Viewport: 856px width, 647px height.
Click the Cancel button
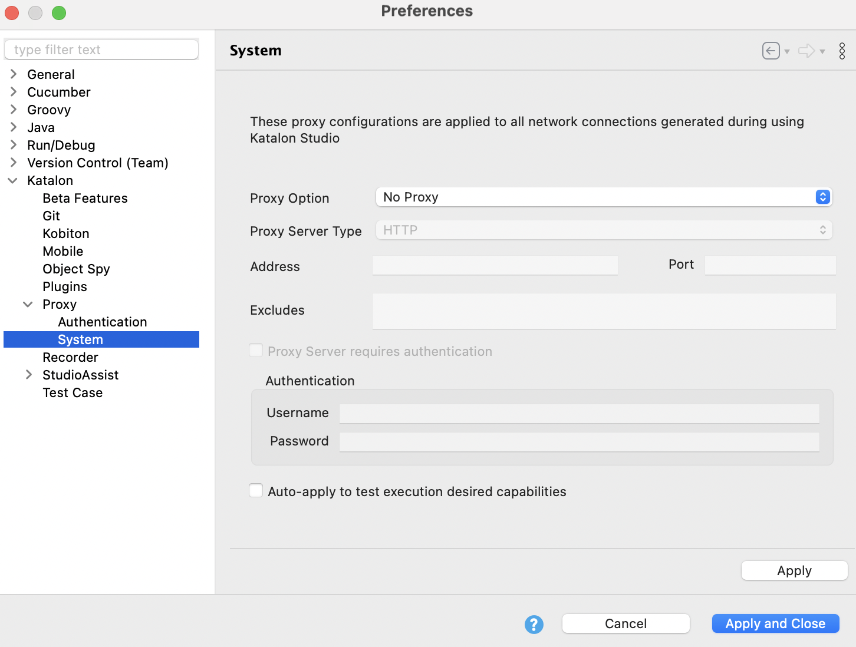(x=625, y=623)
